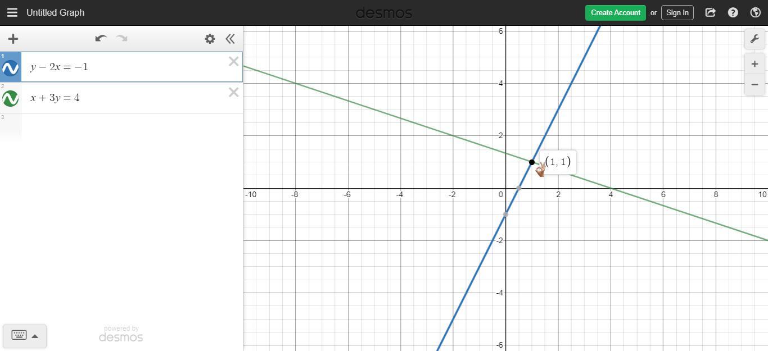Zoom out the graph
This screenshot has width=768, height=351.
(755, 85)
